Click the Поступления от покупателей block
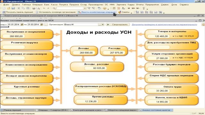Screen dimensions: 205x115 click(27, 34)
